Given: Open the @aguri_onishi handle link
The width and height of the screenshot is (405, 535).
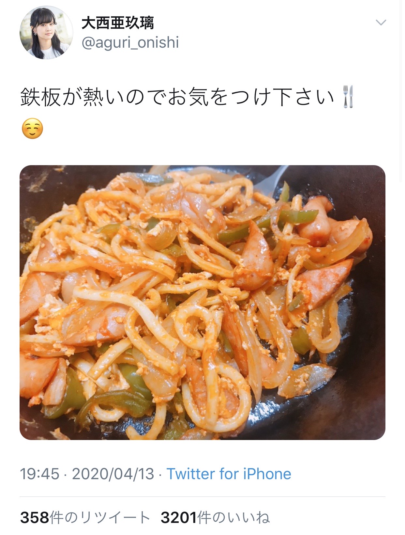Looking at the screenshot, I should click(x=130, y=42).
